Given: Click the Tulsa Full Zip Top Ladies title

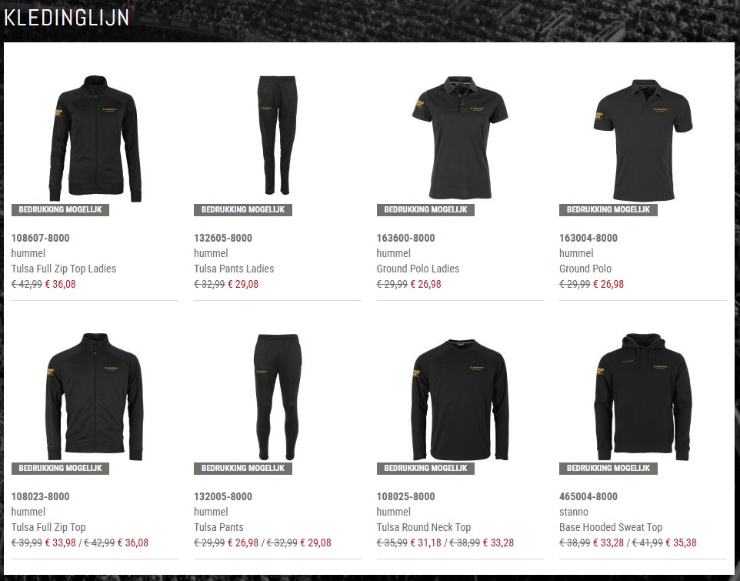Looking at the screenshot, I should point(64,269).
